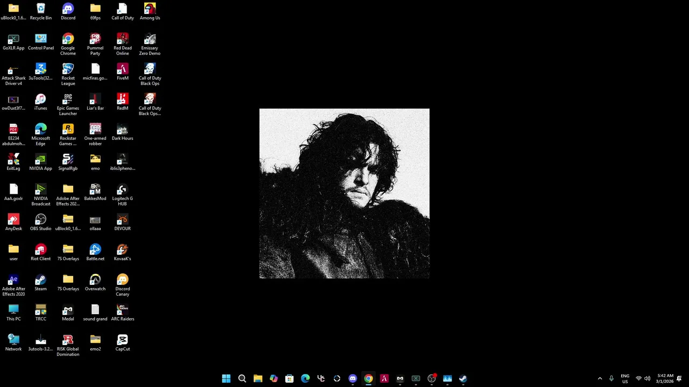
Task: Select the Attack Shark Driver v4 icon
Action: point(13,75)
